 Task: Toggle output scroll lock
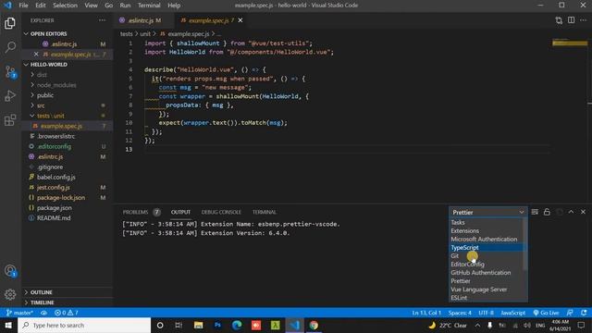547,212
